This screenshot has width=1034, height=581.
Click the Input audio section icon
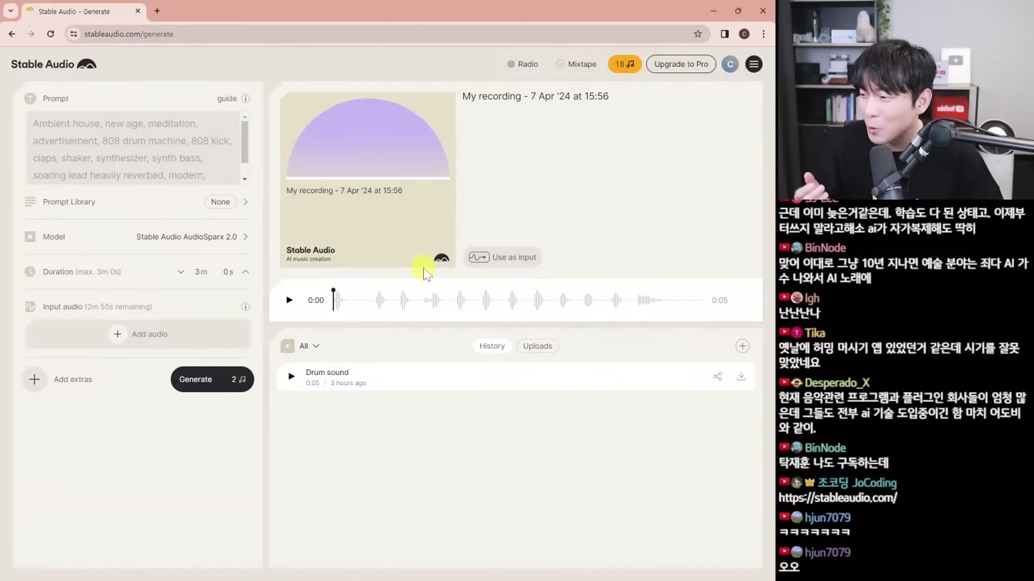tap(30, 307)
